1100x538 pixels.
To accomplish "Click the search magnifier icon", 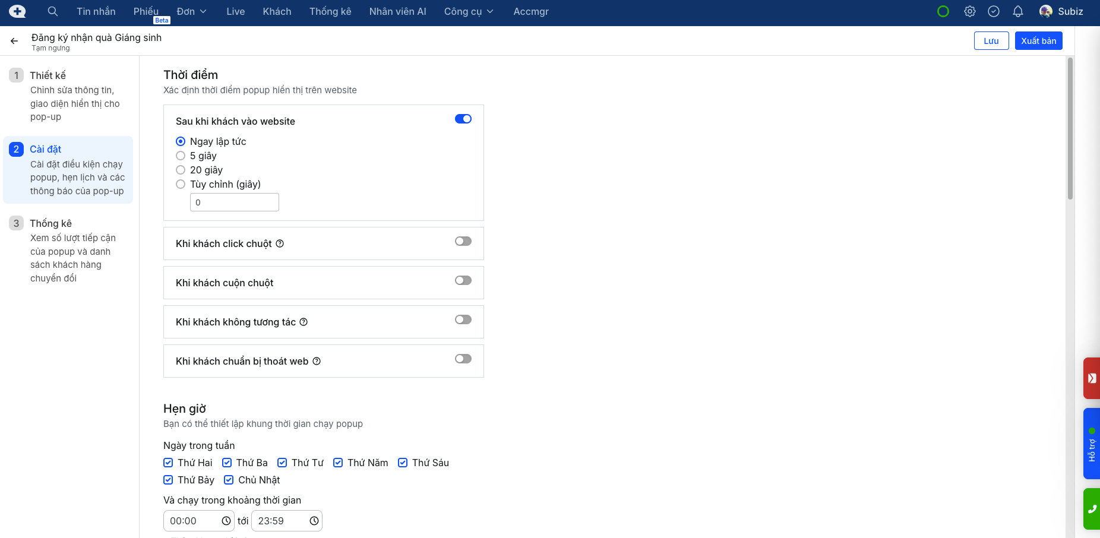I will pos(53,11).
